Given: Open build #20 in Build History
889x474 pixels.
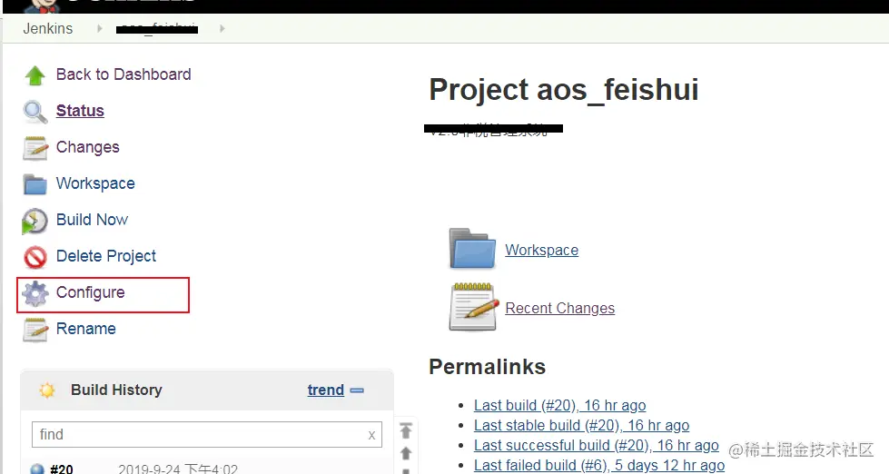Looking at the screenshot, I should (61, 469).
